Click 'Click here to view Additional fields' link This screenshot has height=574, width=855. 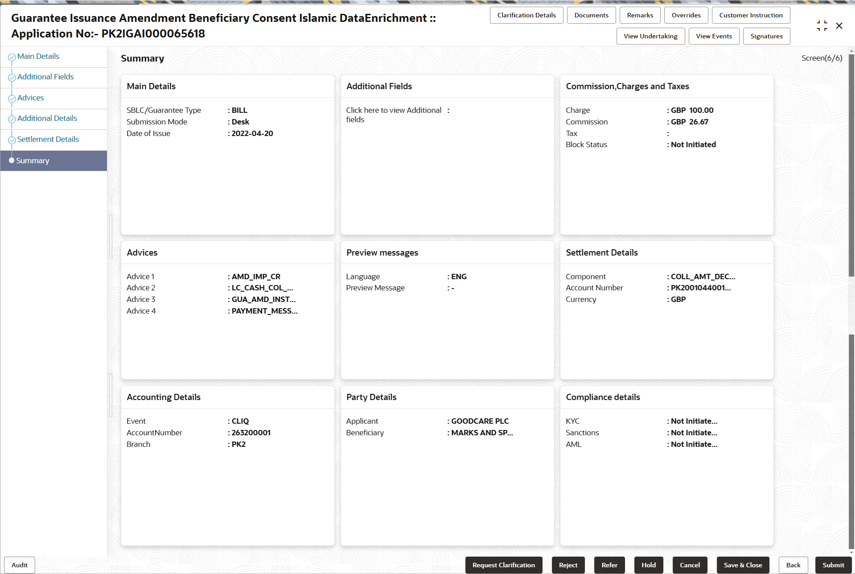[394, 115]
